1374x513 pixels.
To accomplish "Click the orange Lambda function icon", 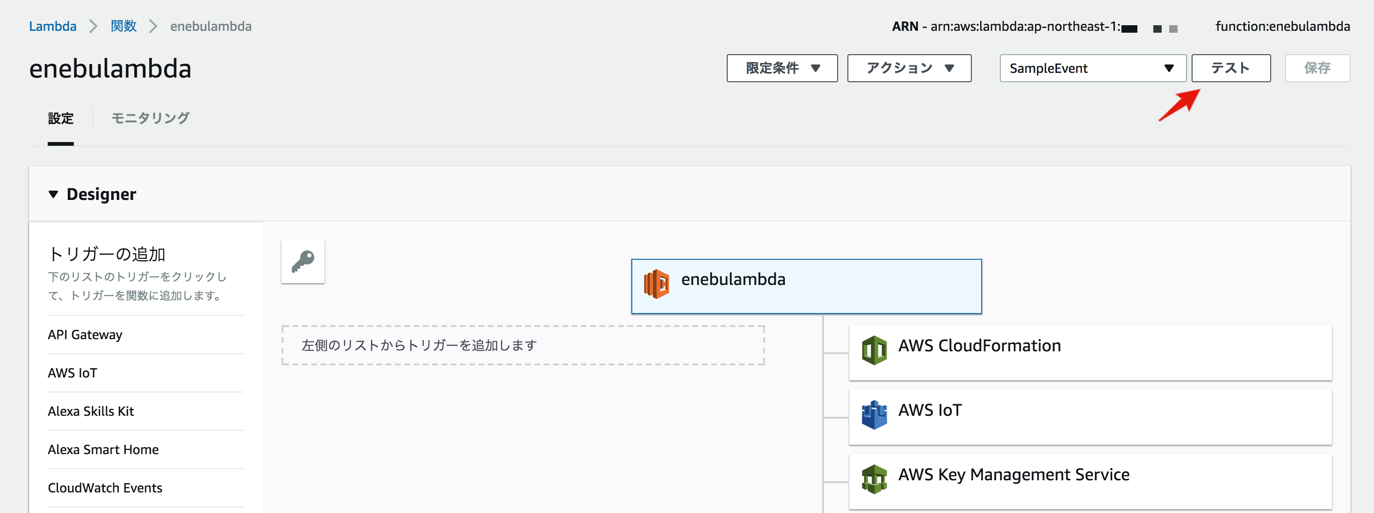I will [656, 284].
